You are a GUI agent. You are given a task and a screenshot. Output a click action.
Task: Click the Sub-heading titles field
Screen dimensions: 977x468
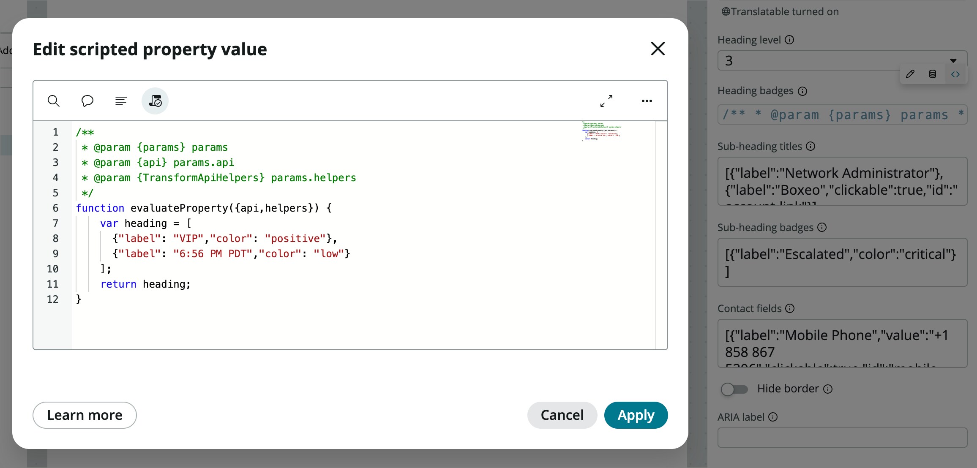842,181
